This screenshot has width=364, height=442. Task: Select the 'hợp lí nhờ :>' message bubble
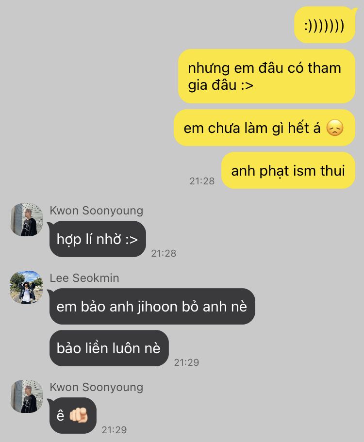98,239
